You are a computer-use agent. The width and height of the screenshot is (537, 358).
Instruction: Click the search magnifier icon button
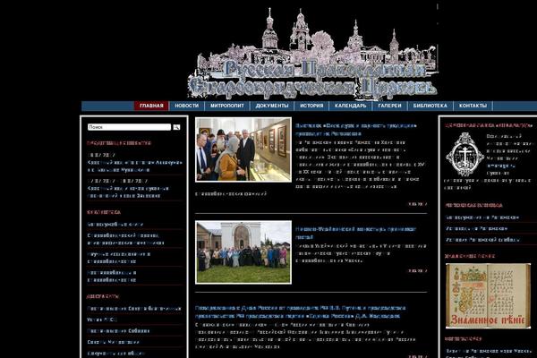176,127
